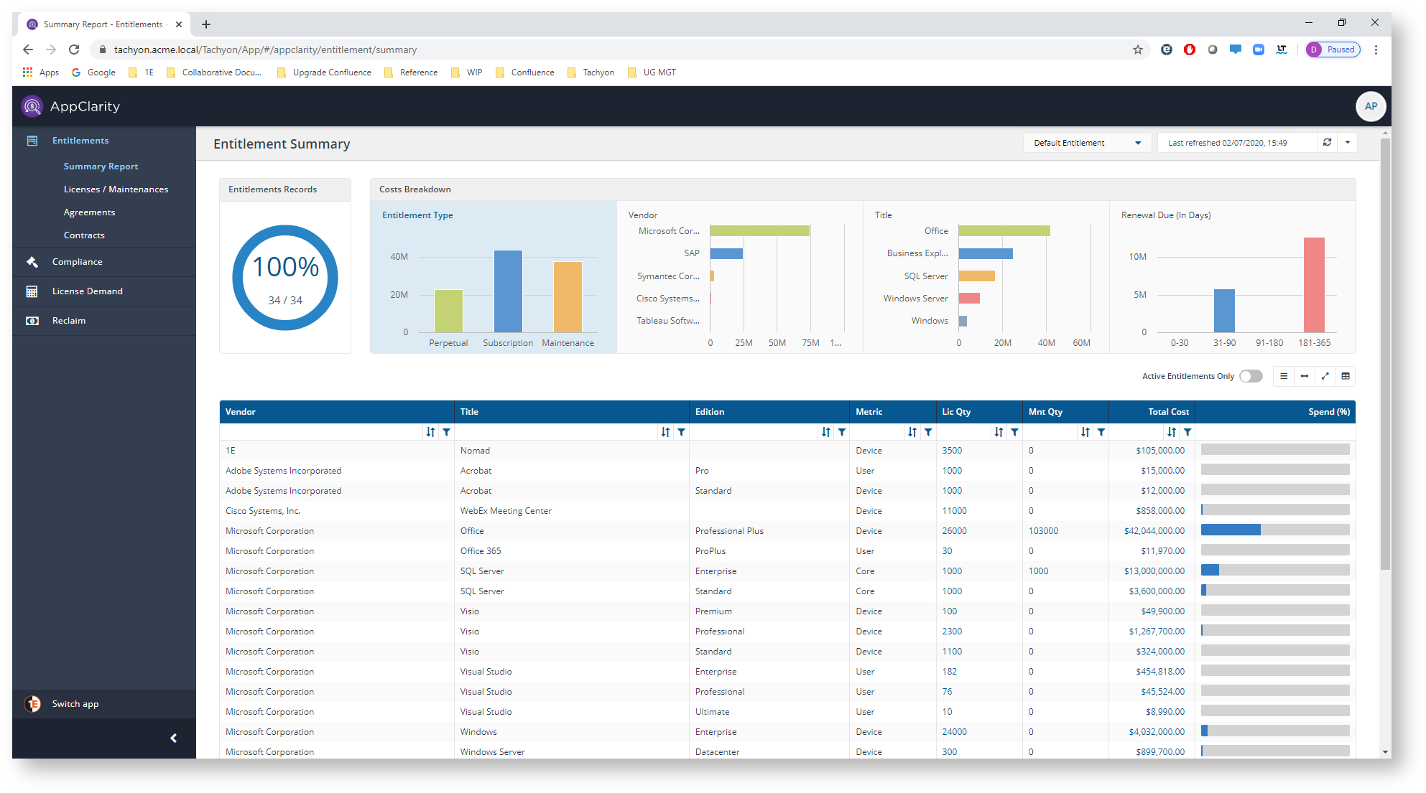Filter the Mnt Qty column

coord(1101,432)
